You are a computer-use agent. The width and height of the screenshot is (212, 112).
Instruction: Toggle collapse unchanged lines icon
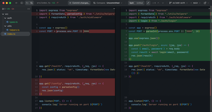click(x=148, y=3)
